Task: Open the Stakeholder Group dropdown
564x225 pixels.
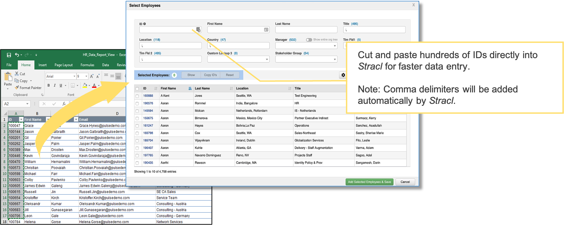Action: [x=306, y=59]
